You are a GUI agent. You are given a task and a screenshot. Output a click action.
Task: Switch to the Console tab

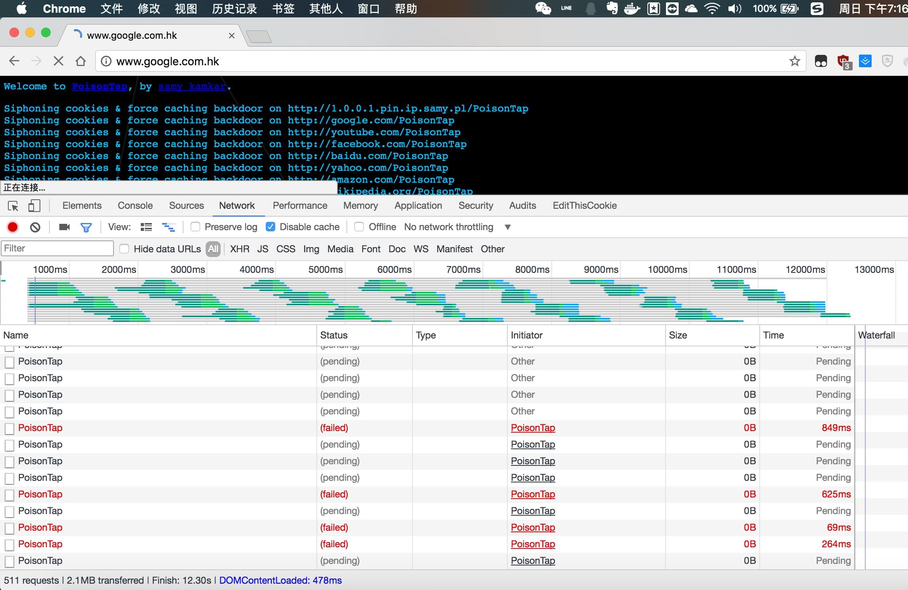point(135,206)
